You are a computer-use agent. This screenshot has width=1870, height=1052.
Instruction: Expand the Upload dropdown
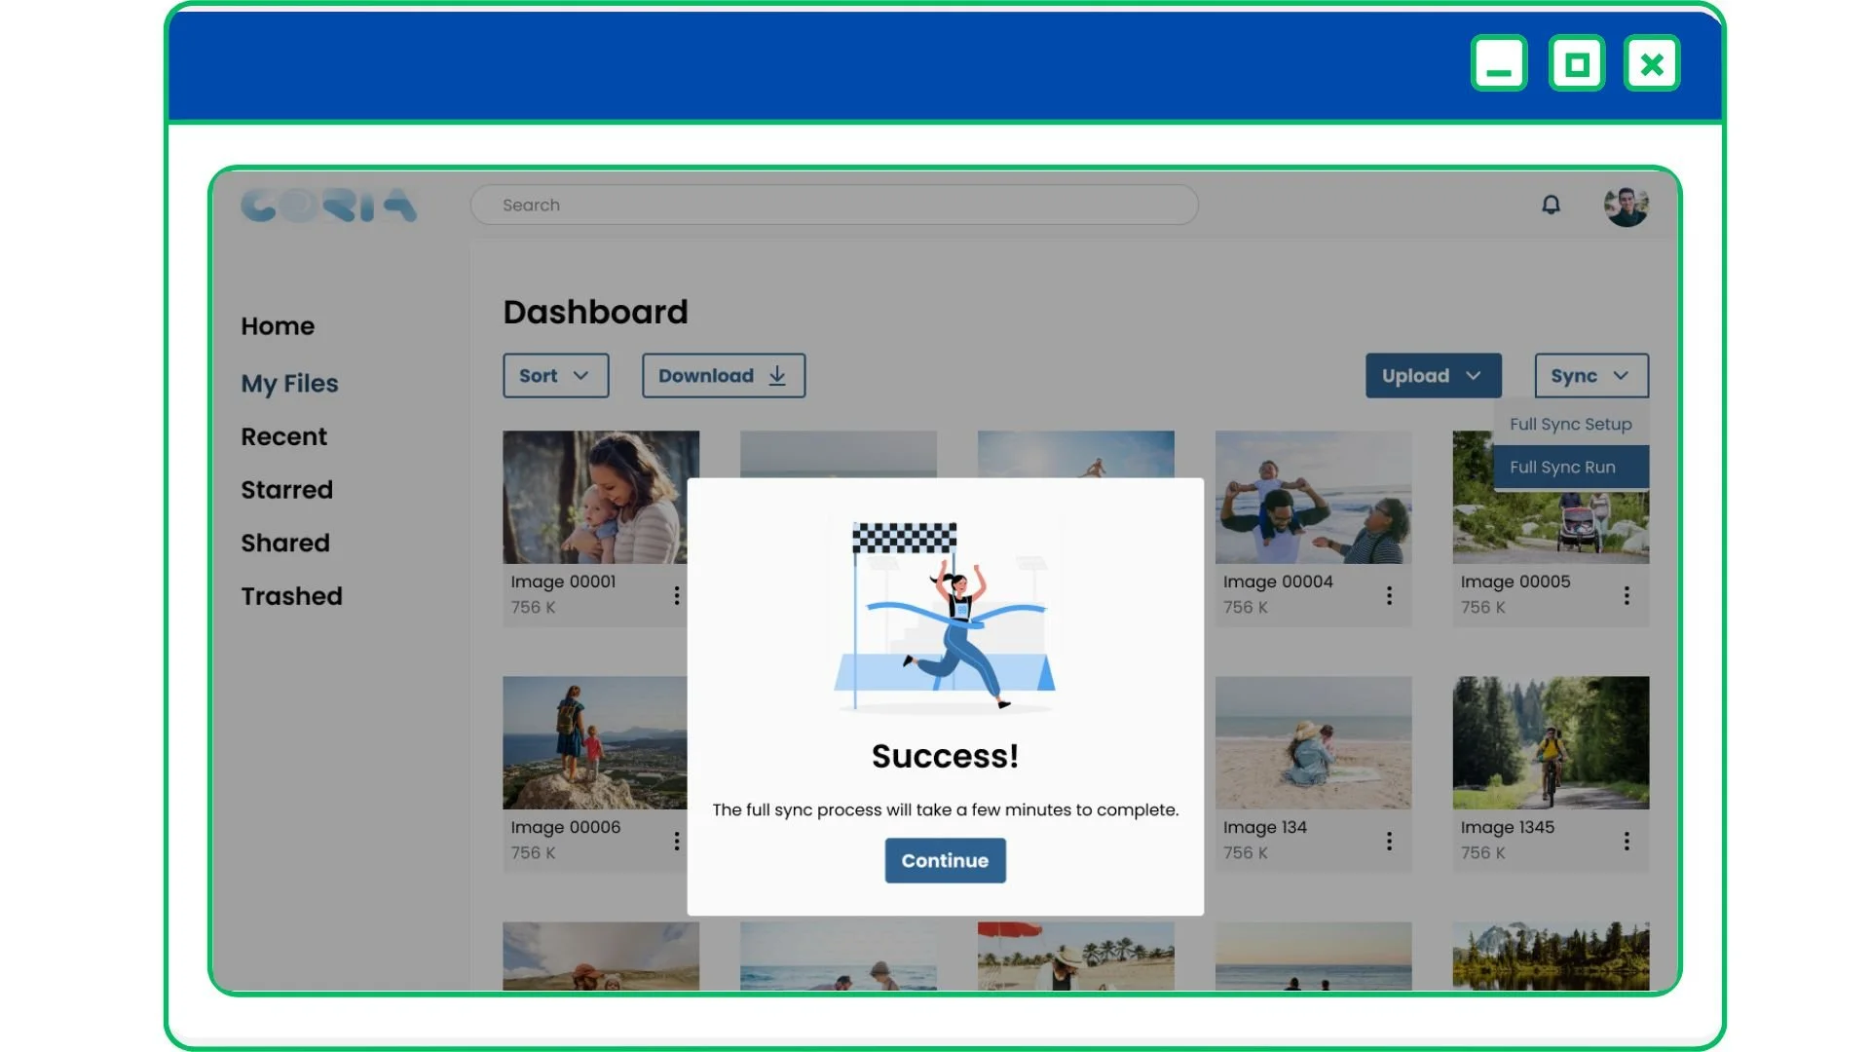(1433, 376)
